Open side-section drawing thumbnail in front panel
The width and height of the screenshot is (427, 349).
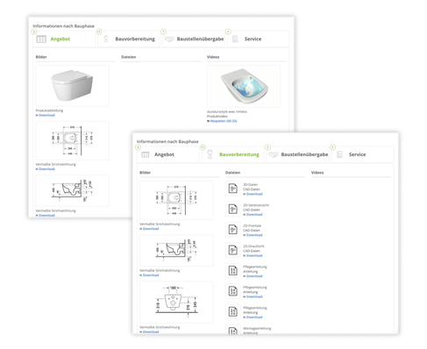point(176,250)
